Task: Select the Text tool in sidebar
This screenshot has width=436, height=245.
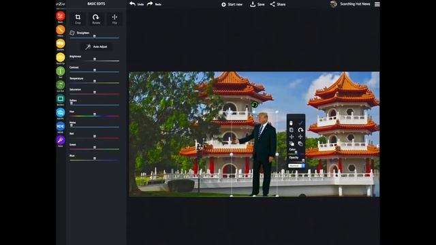Action: (61, 71)
